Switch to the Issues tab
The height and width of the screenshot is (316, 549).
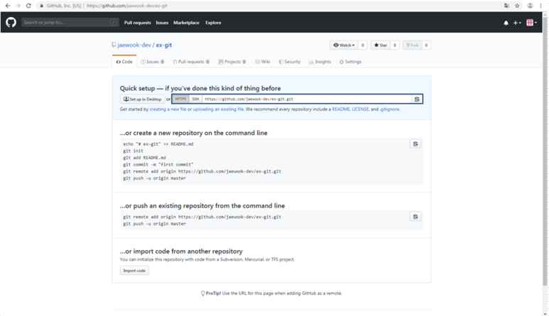point(152,62)
